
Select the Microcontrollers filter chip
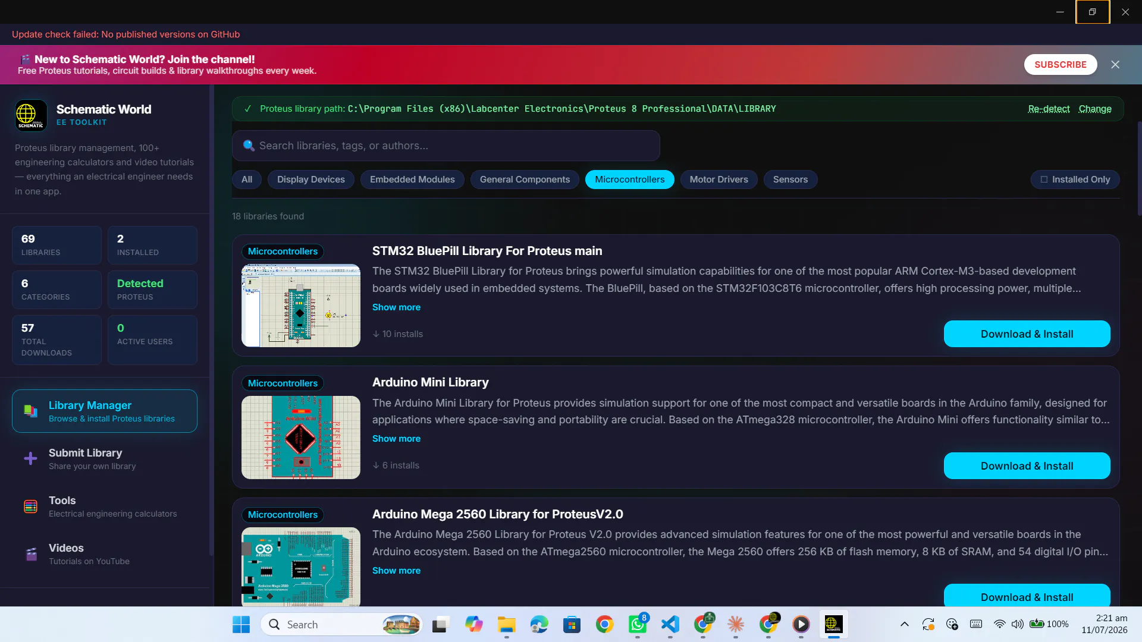point(630,180)
